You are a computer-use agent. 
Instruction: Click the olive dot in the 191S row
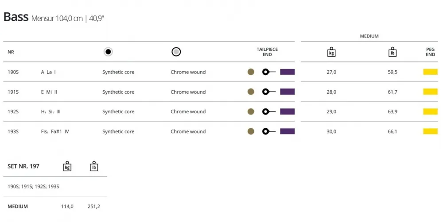[251, 92]
